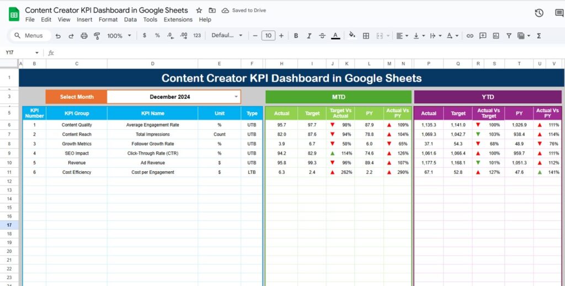Screen dimensions: 565x286
Task: Open the borders tool
Action: 366,36
